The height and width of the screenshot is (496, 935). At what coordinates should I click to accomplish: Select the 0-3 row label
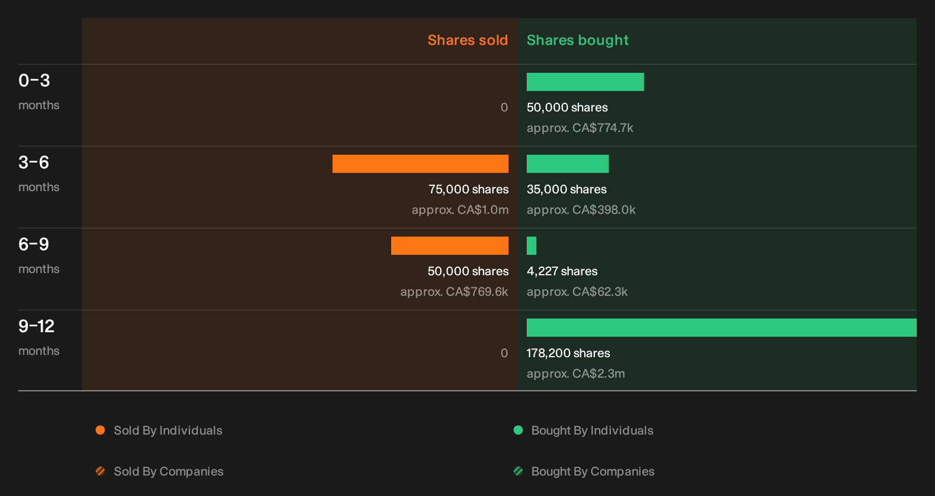pyautogui.click(x=34, y=81)
